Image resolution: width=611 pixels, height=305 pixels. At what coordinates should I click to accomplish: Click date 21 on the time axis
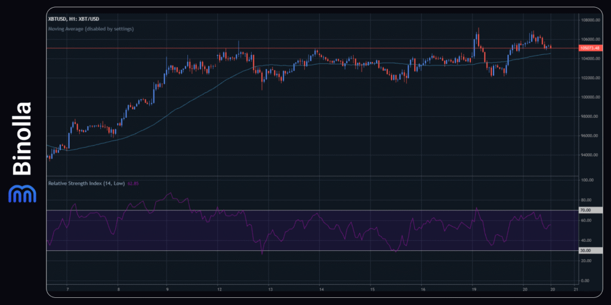(573, 289)
